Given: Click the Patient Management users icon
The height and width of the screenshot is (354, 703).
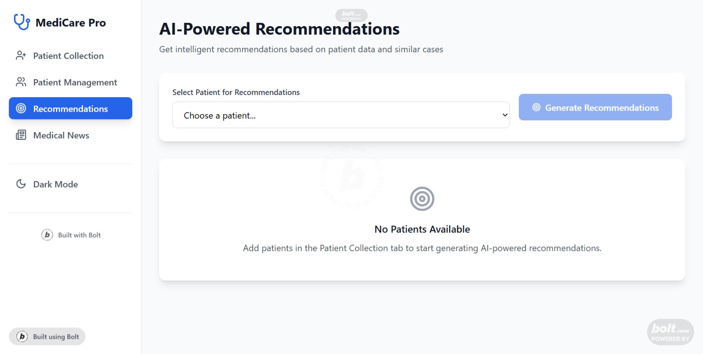Looking at the screenshot, I should pyautogui.click(x=21, y=82).
